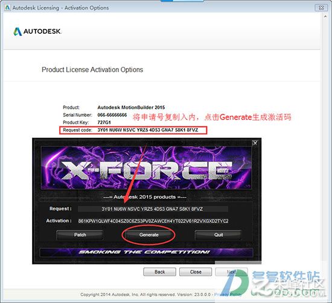
Task: Click the Request code value text
Action: 147,130
